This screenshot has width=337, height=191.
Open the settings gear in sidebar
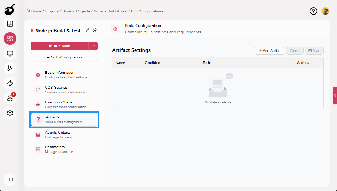tap(10, 113)
